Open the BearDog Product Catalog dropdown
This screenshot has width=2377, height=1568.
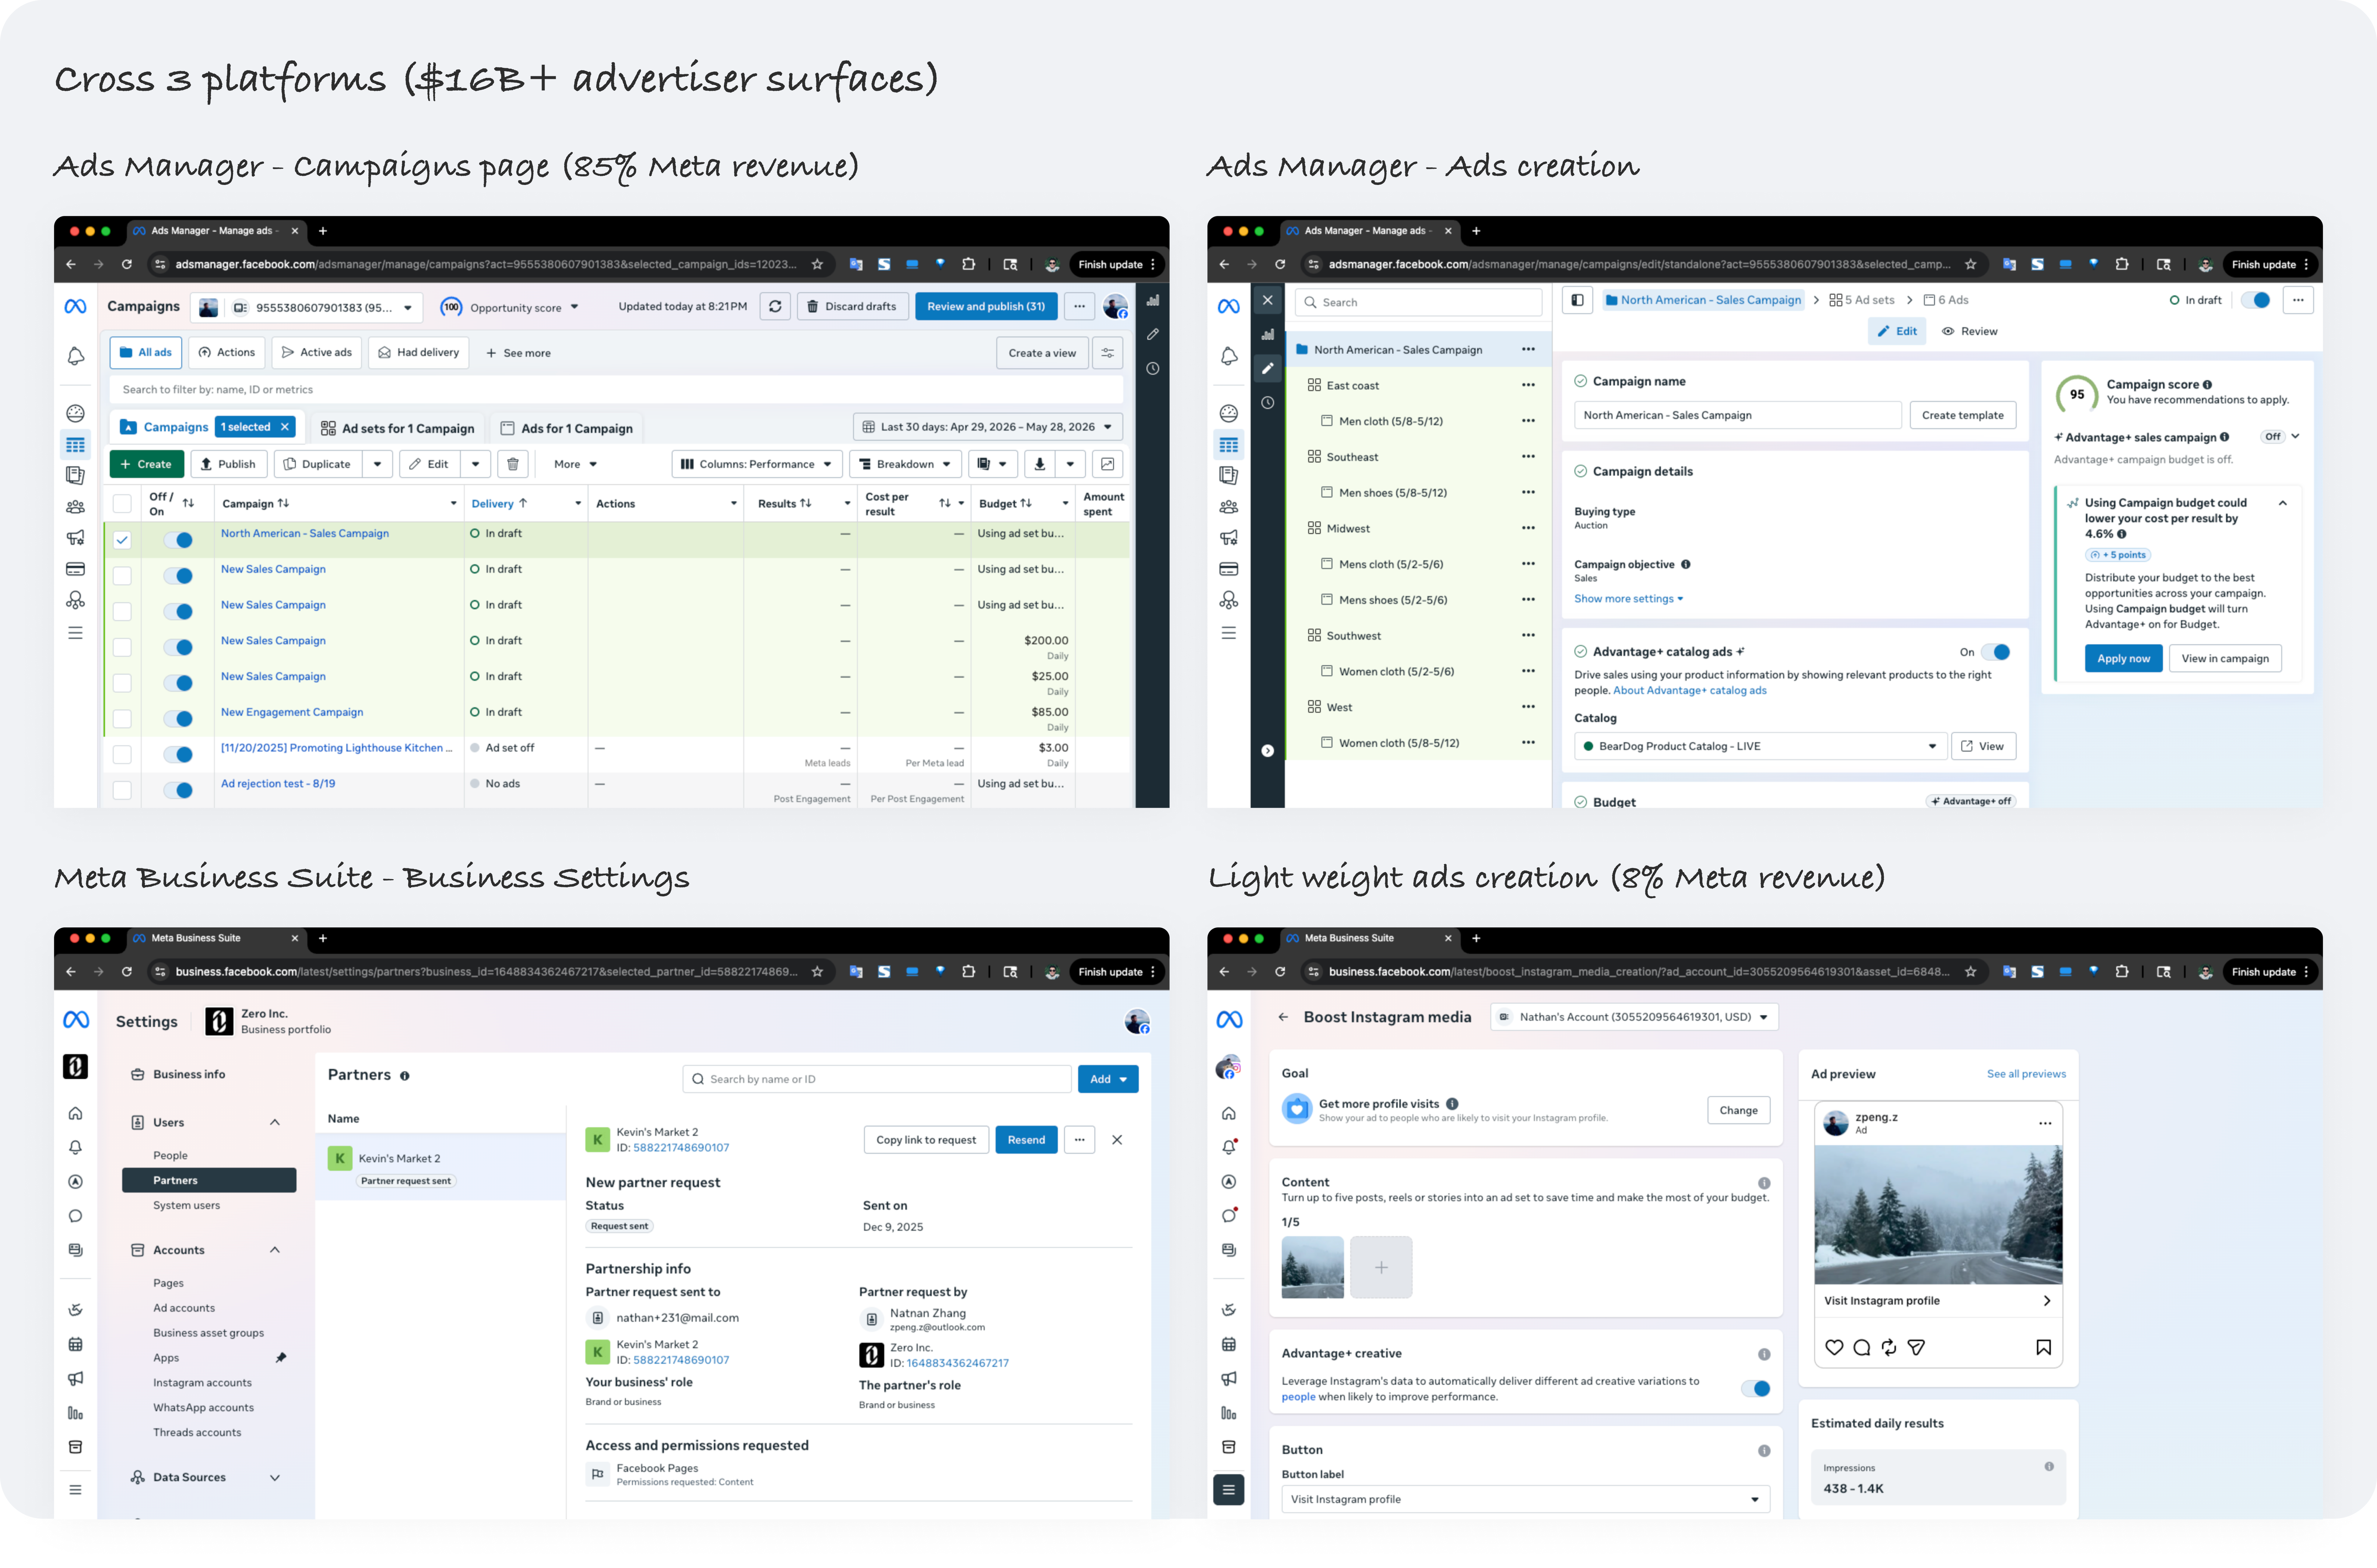1761,746
